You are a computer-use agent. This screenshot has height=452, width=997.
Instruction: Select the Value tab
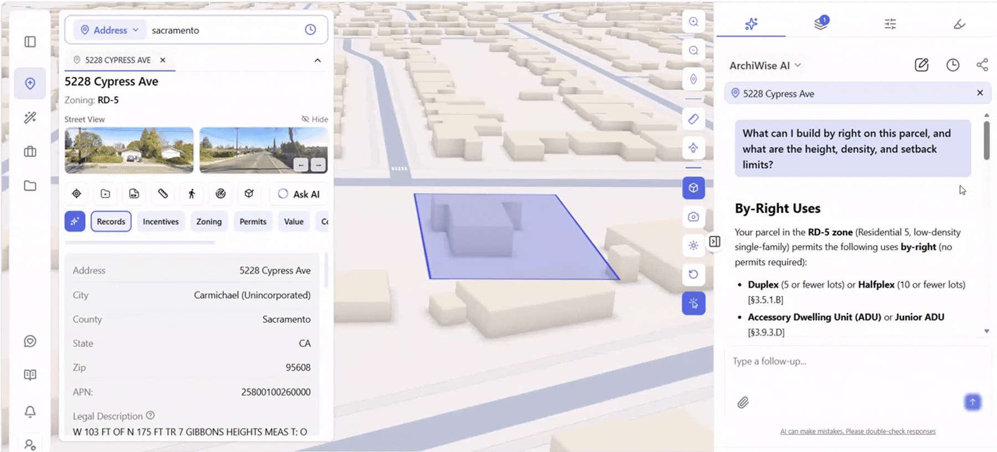[x=294, y=221]
